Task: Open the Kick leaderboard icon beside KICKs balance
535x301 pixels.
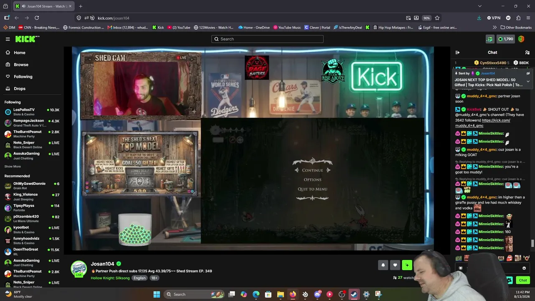Action: click(x=489, y=39)
